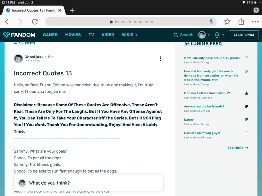This screenshot has height=196, width=262.
Task: Open the General category link
Action: [x=34, y=61]
